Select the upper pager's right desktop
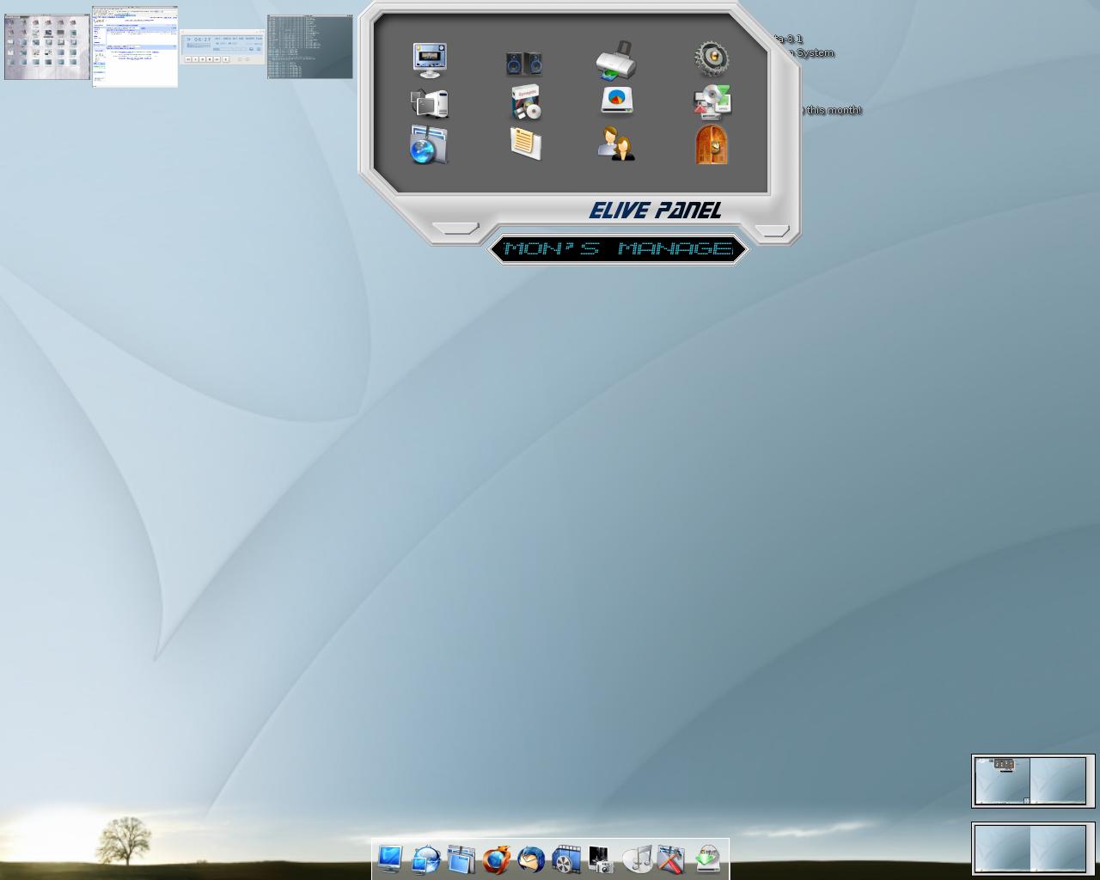Image resolution: width=1100 pixels, height=880 pixels. click(x=1058, y=780)
